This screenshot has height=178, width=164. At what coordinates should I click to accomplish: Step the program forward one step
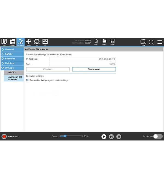click(111, 137)
